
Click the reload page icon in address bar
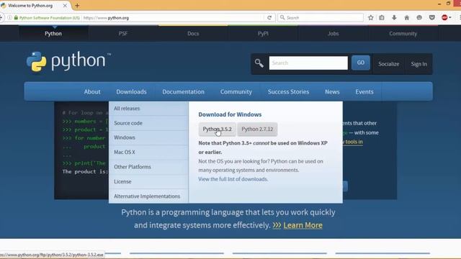[x=269, y=17]
